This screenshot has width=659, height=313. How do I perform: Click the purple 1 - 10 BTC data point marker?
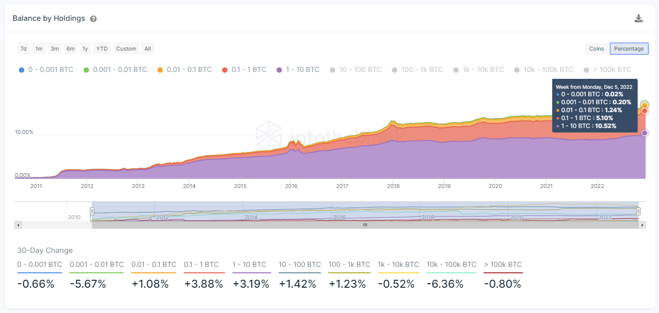tap(645, 133)
